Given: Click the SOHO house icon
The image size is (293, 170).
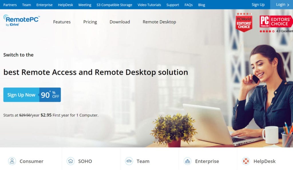Looking at the screenshot, I should point(71,161).
